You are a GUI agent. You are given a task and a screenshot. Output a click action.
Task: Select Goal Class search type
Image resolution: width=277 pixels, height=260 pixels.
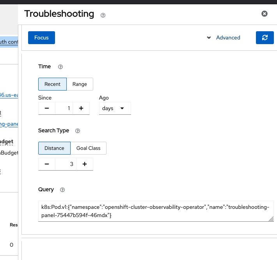pyautogui.click(x=88, y=148)
